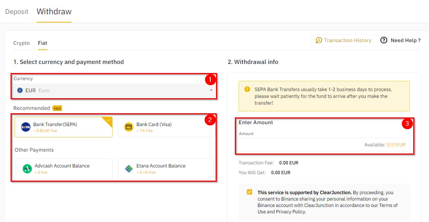Click the Need Help question mark icon

(383, 40)
